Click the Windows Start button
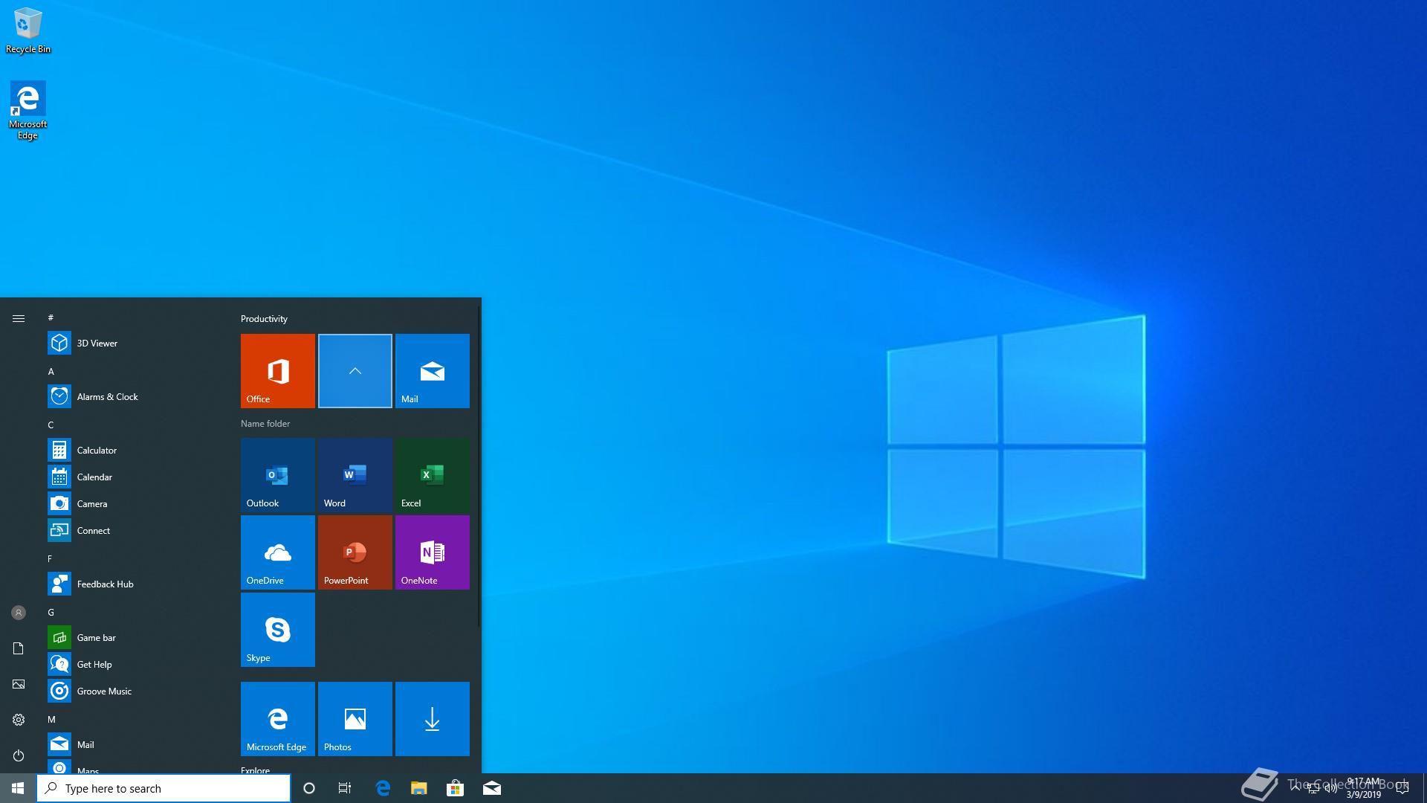The width and height of the screenshot is (1427, 803). 18,788
